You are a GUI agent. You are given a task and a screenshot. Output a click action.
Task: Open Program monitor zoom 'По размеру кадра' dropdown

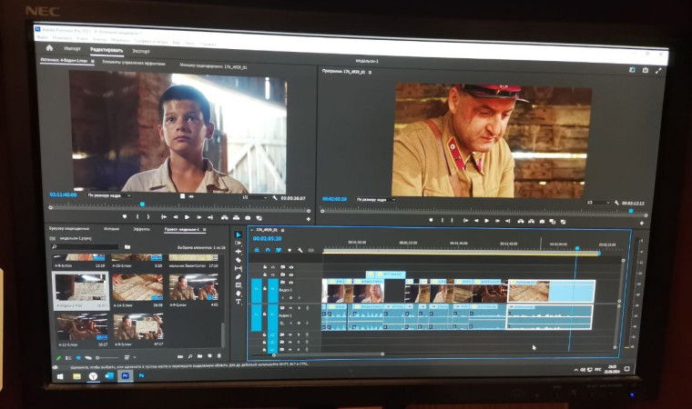[x=375, y=200]
